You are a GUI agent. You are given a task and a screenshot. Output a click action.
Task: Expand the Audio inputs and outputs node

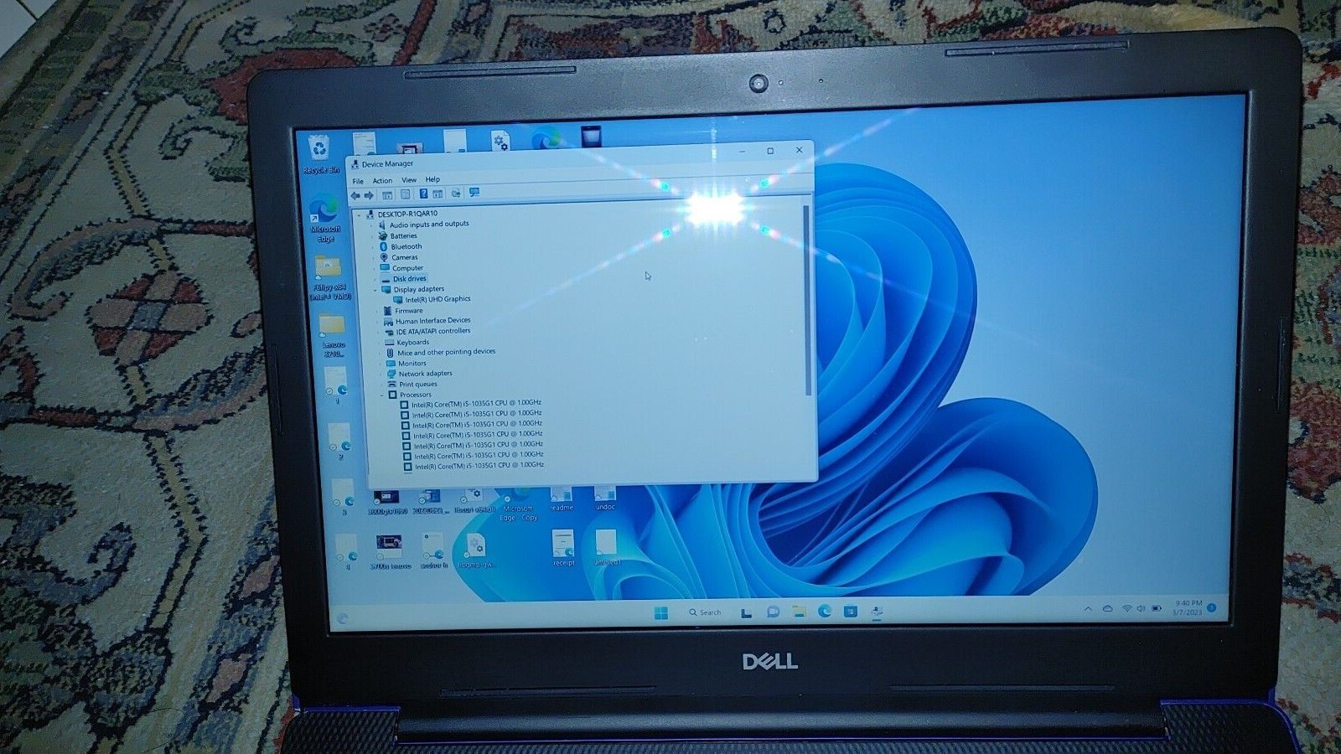pos(372,225)
